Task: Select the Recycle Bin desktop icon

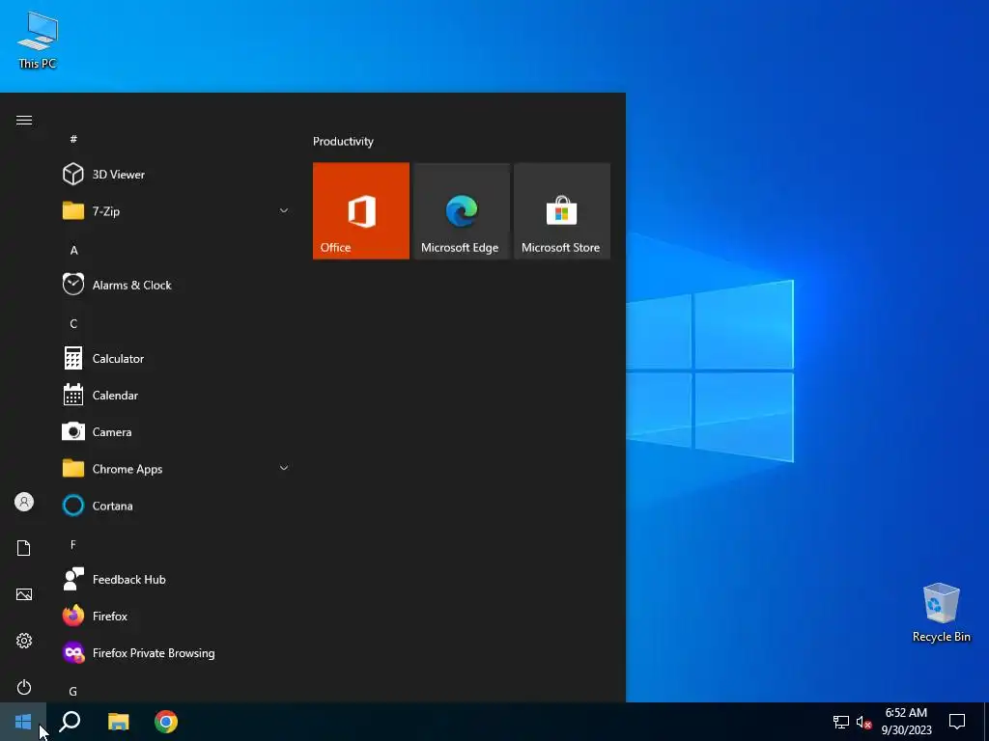Action: [941, 613]
